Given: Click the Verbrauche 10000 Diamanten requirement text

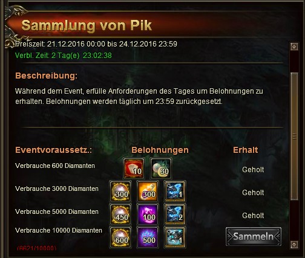Looking at the screenshot, I should pos(59,230).
